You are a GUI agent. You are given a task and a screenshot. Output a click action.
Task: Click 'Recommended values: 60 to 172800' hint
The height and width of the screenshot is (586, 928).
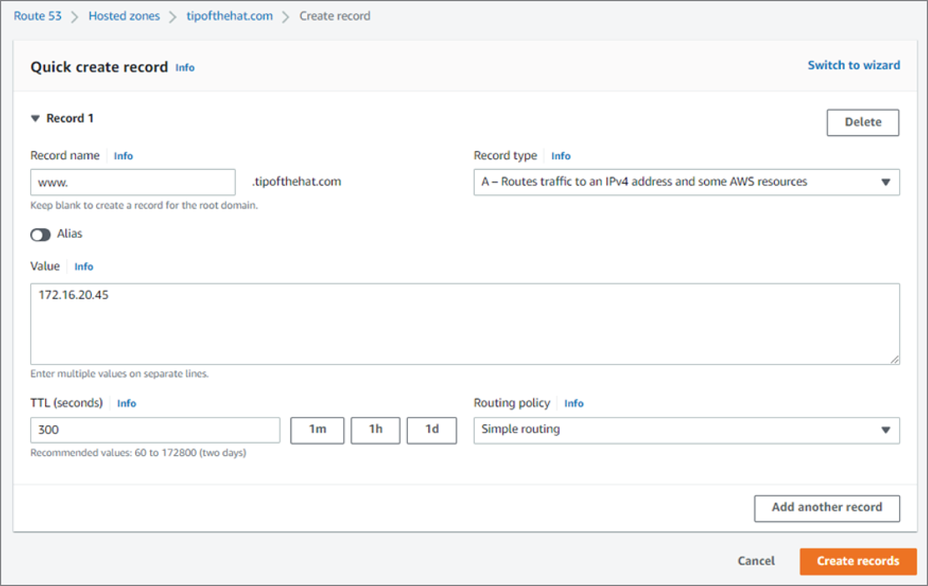(138, 453)
